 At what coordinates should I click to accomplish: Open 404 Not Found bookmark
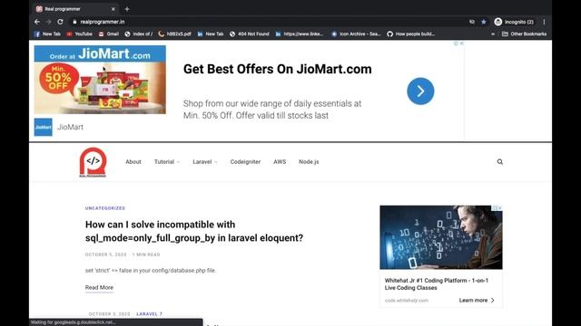click(250, 34)
